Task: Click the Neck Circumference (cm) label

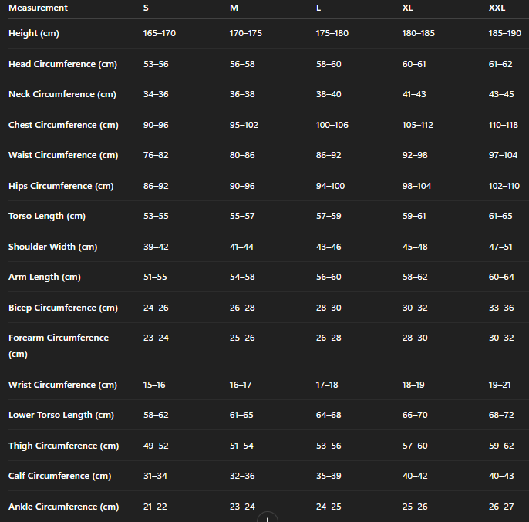Action: click(62, 94)
